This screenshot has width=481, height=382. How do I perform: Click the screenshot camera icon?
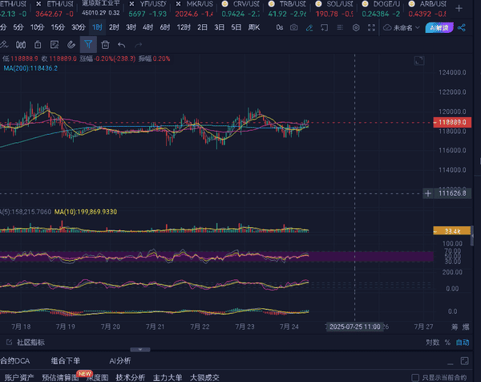click(295, 27)
